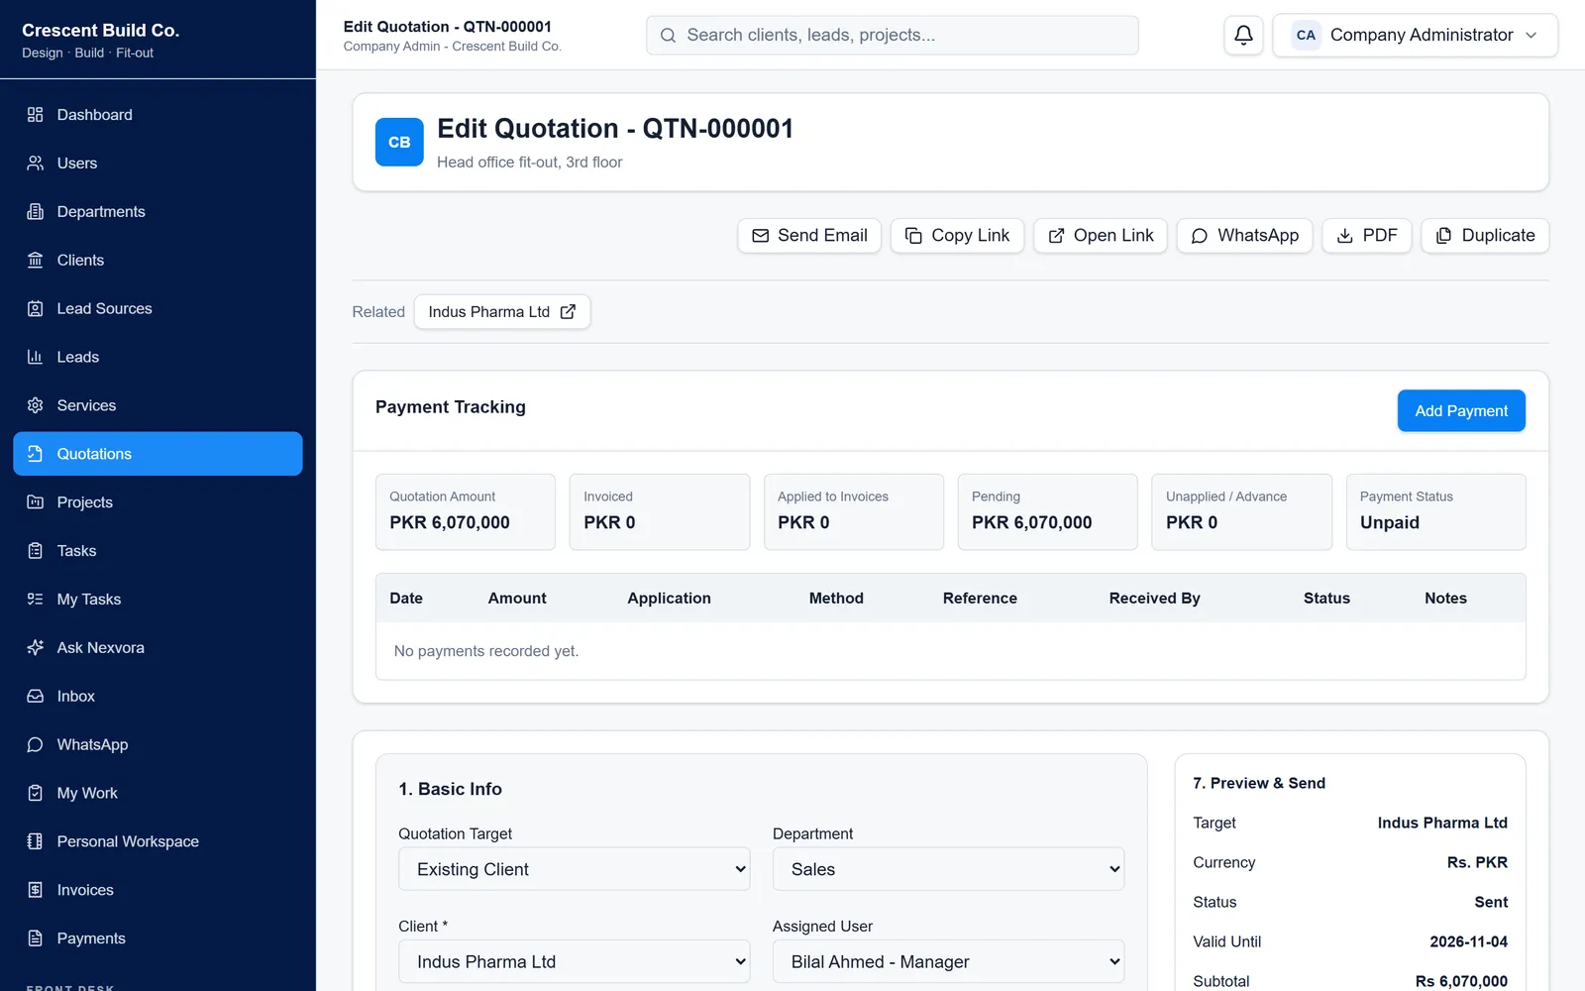Viewport: 1585px width, 991px height.
Task: Expand the Assigned User dropdown
Action: pyautogui.click(x=948, y=961)
